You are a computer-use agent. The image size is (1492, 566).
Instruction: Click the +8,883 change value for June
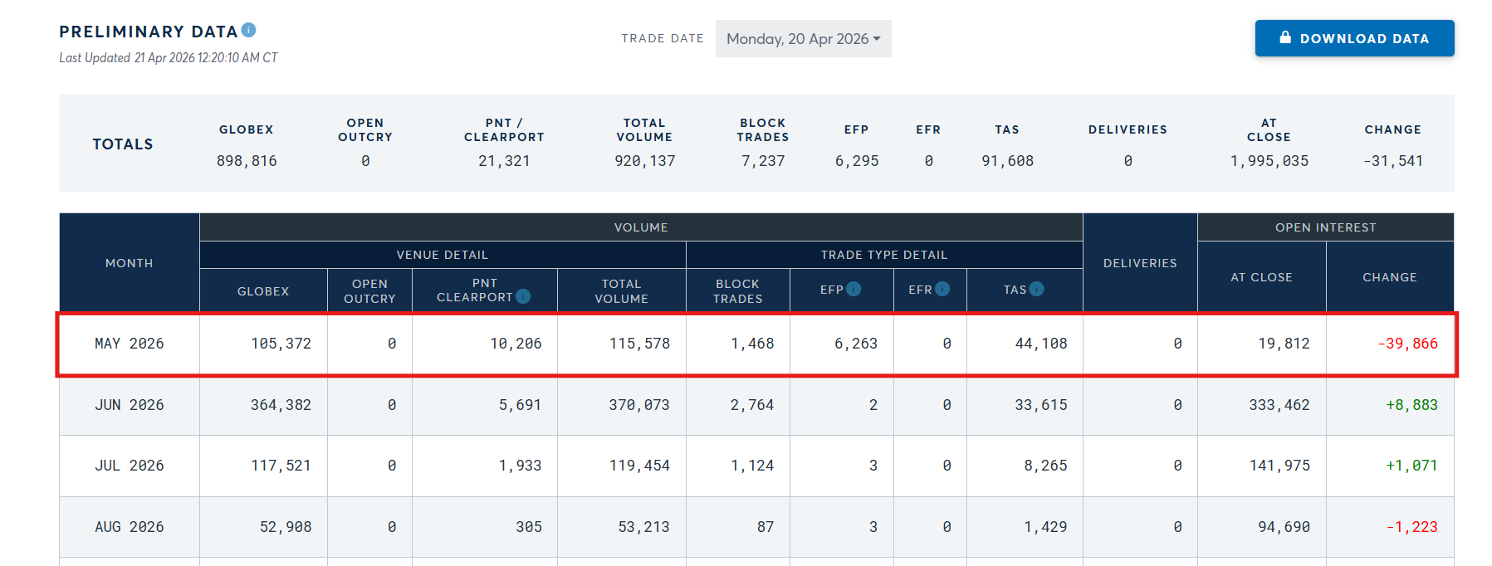pyautogui.click(x=1411, y=405)
